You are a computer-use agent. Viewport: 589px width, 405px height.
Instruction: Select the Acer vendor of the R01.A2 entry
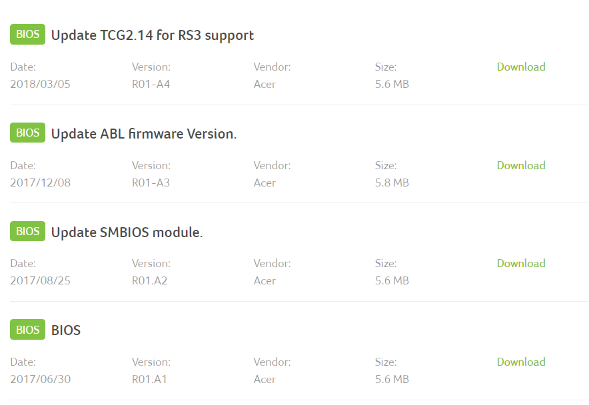coord(265,280)
